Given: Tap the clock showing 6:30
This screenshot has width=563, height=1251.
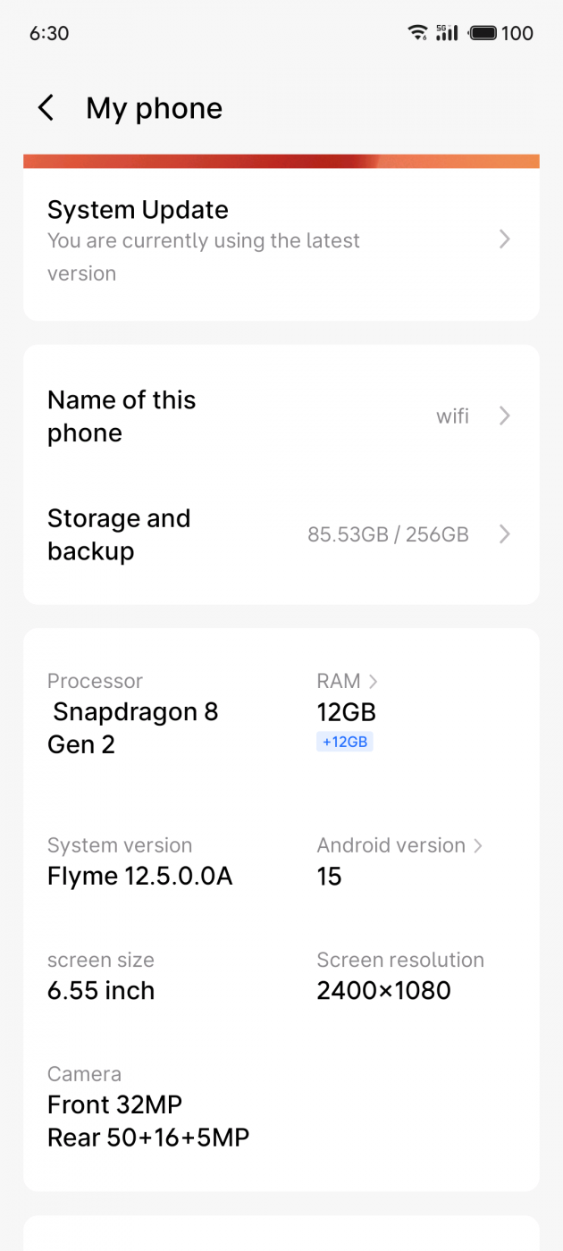Looking at the screenshot, I should tap(49, 33).
